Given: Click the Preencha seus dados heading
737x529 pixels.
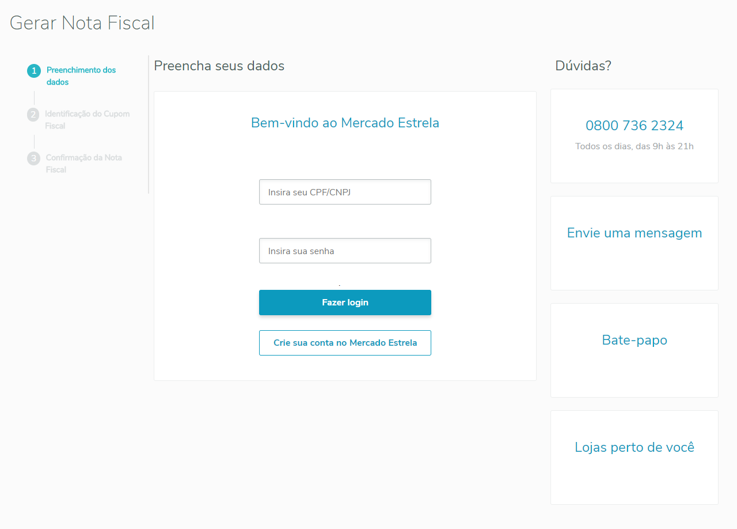Looking at the screenshot, I should pos(219,66).
